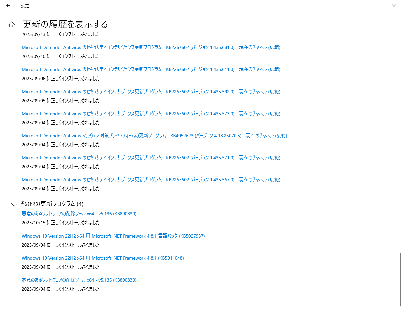Go to Settings home via house icon
Screen dimensions: 402x312
[12, 24]
